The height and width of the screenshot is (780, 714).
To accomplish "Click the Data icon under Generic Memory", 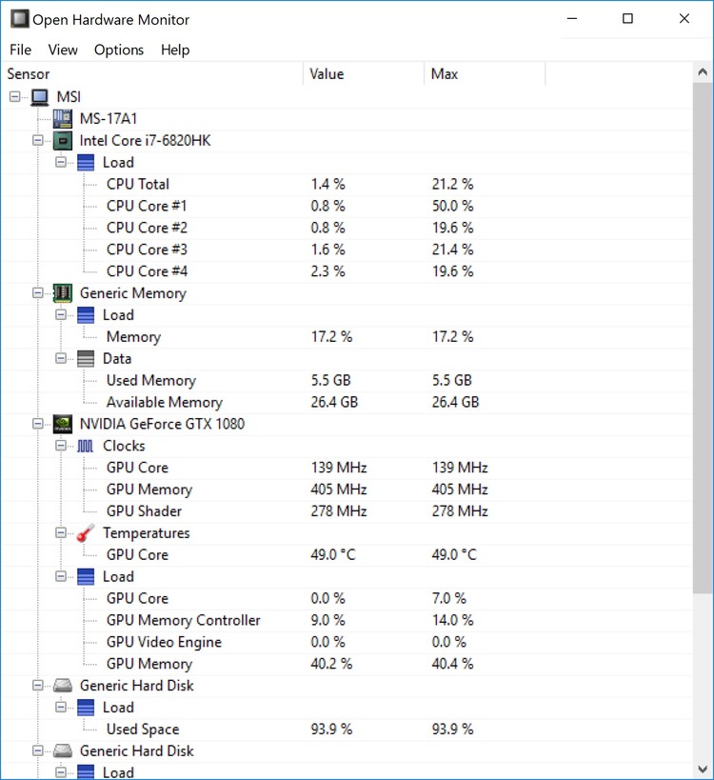I will 86,359.
